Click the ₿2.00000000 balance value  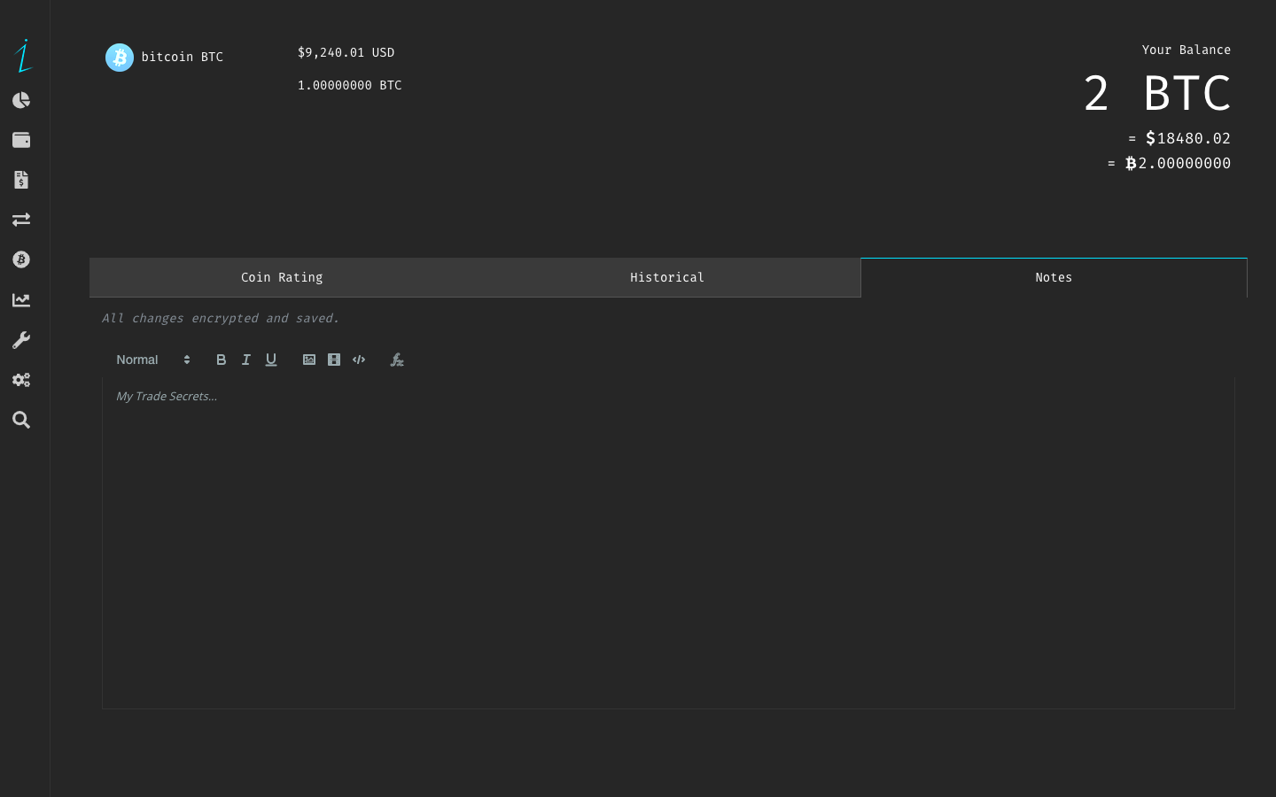click(x=1178, y=163)
